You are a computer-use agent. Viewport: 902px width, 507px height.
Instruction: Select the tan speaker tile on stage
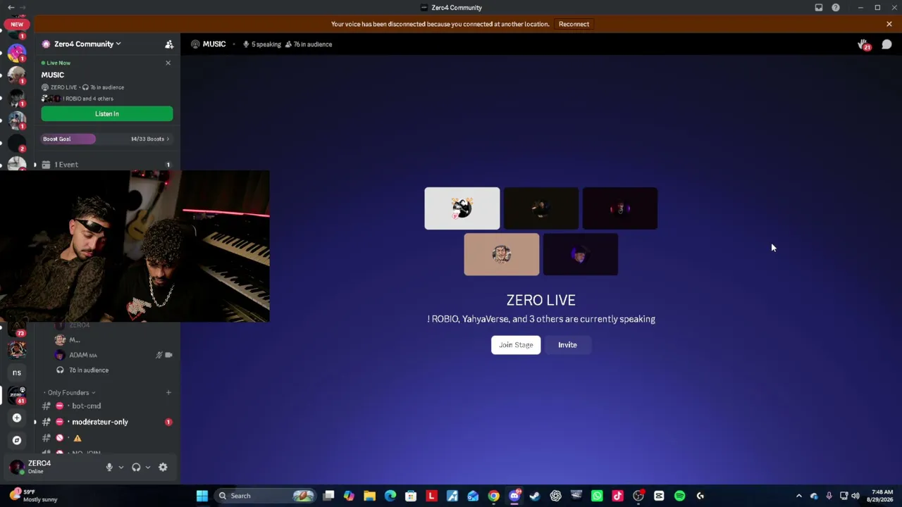(502, 255)
